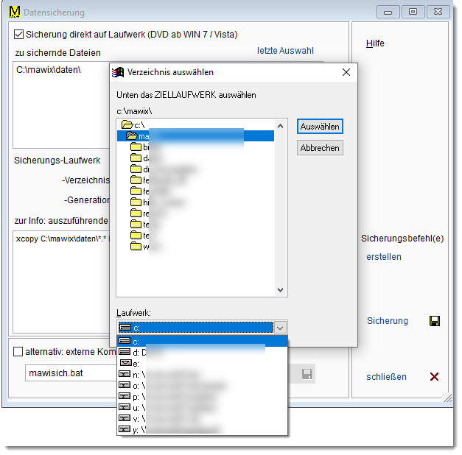
Task: Click the folder list scrollbar down arrow
Action: point(280,291)
